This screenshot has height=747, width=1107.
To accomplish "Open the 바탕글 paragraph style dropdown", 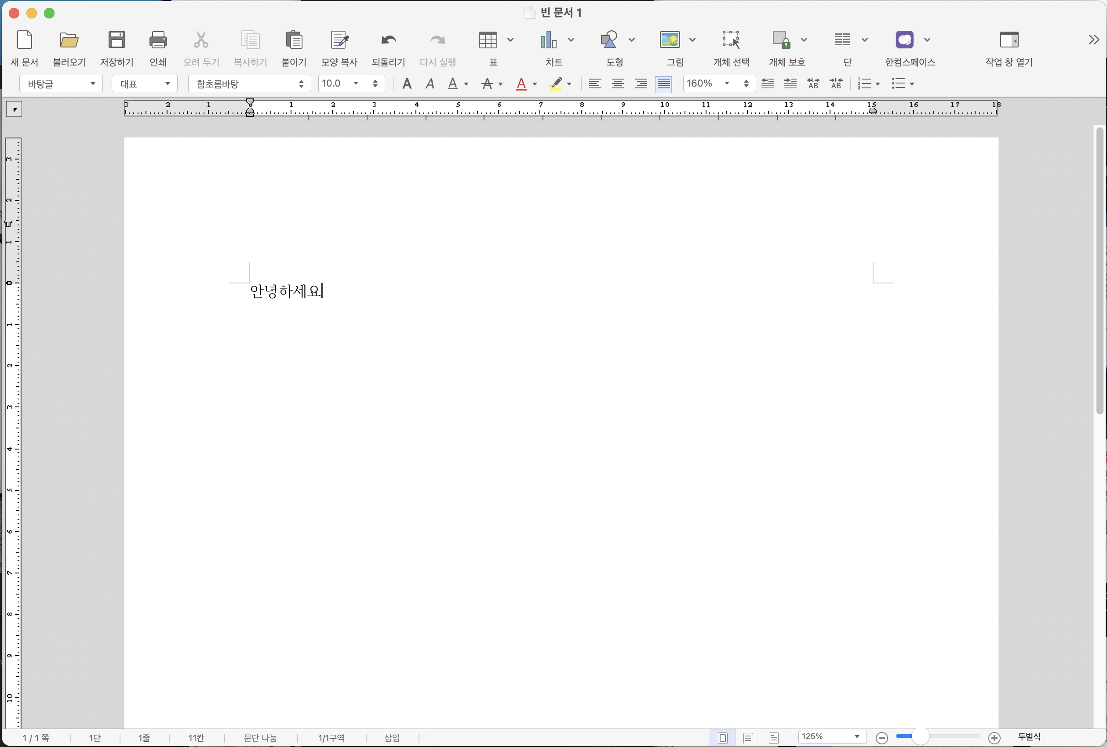I will (61, 84).
